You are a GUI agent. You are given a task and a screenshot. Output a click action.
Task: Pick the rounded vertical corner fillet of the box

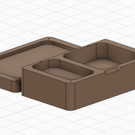point(70,97)
